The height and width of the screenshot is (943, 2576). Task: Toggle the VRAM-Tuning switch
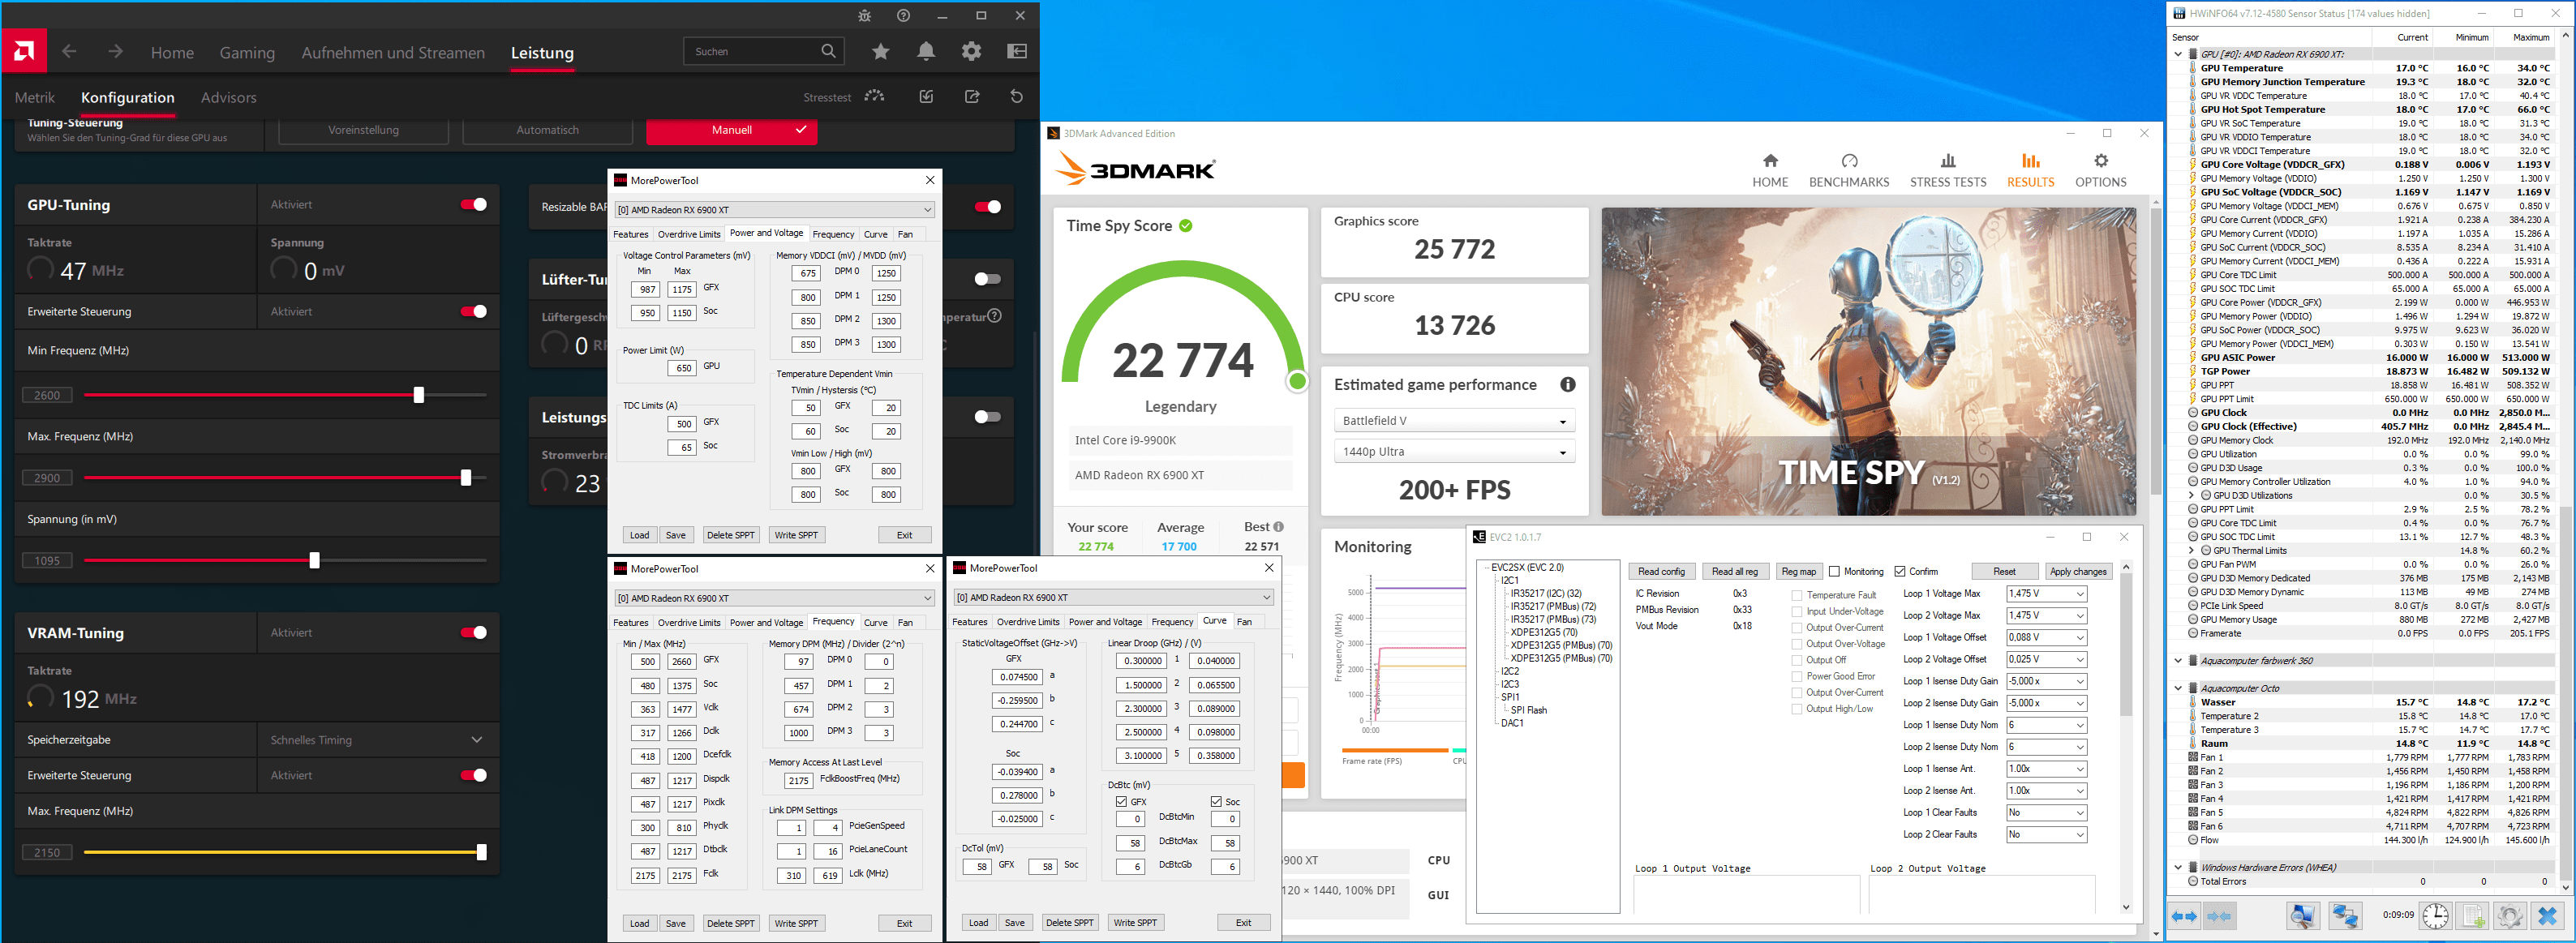[473, 633]
